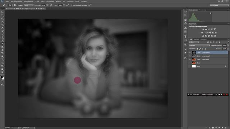
Task: Switch to the Навигатор tab
Action: [x=202, y=10]
